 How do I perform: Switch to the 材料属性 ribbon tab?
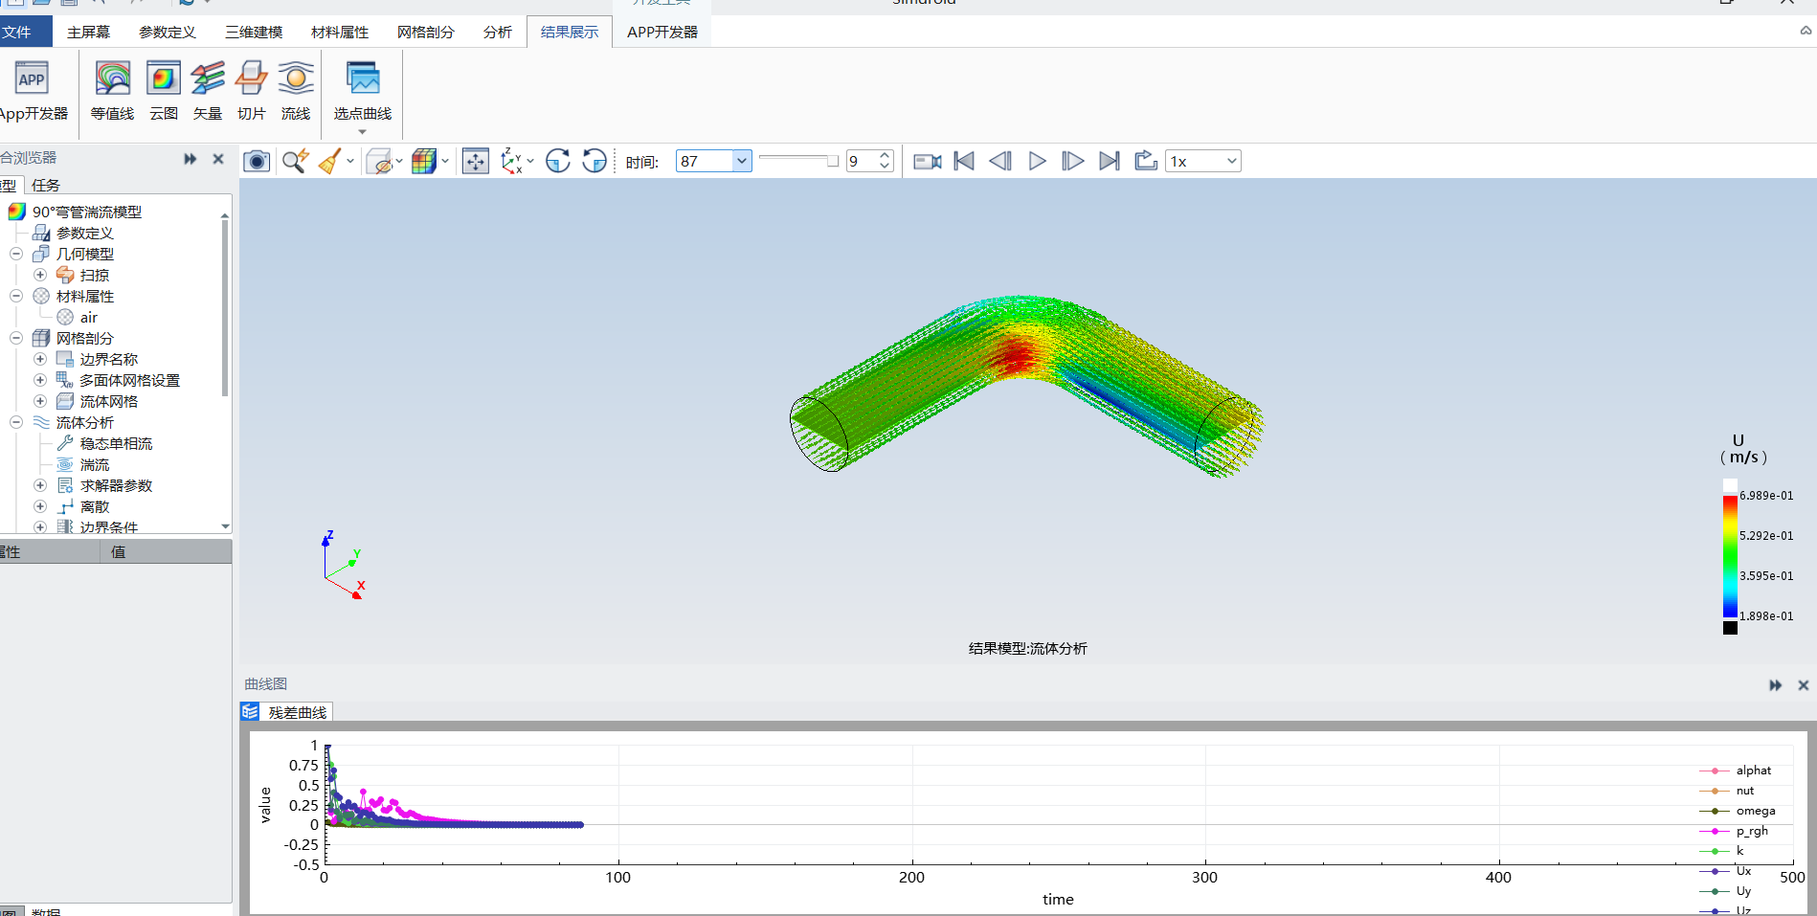pyautogui.click(x=340, y=32)
